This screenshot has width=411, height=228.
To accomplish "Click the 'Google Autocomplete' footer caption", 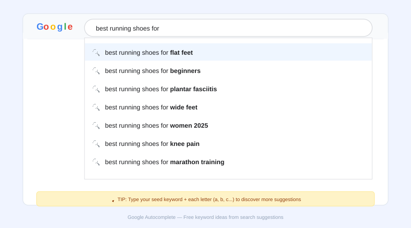I will pos(205,217).
